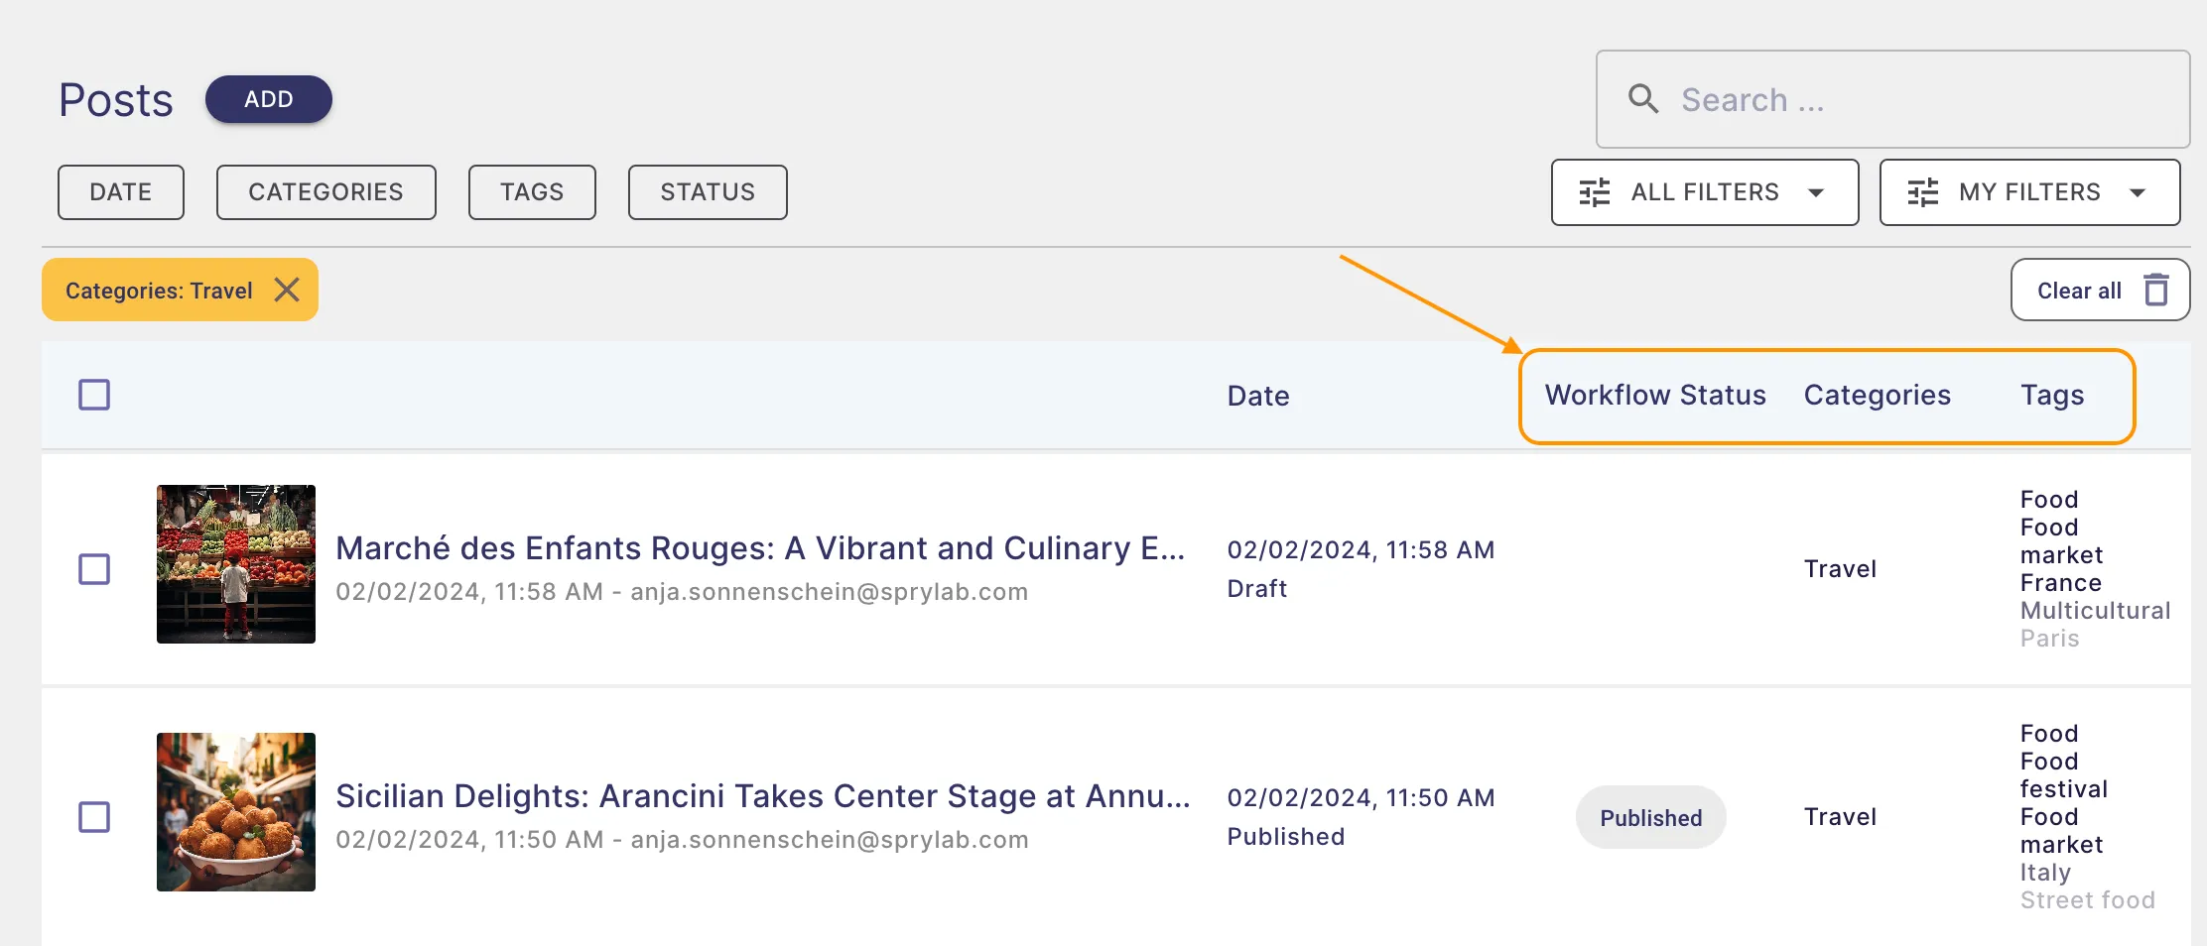Open the market photo thumbnail

click(x=236, y=564)
